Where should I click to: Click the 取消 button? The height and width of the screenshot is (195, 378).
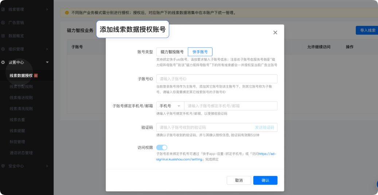coord(239,180)
